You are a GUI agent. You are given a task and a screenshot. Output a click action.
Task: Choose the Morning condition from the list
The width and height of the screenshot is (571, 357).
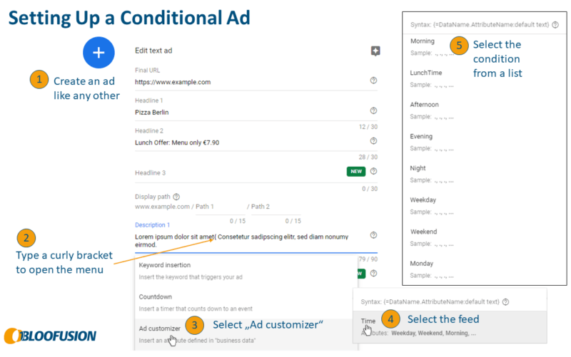(423, 41)
